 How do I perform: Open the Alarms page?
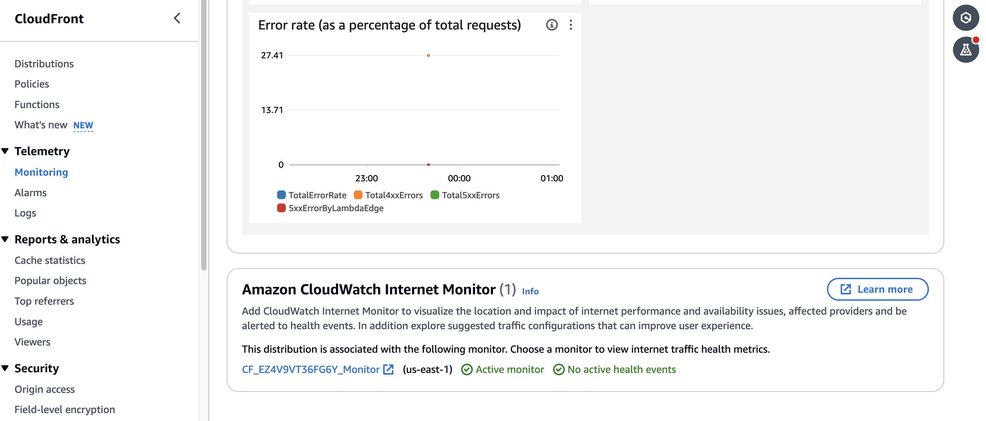click(30, 192)
